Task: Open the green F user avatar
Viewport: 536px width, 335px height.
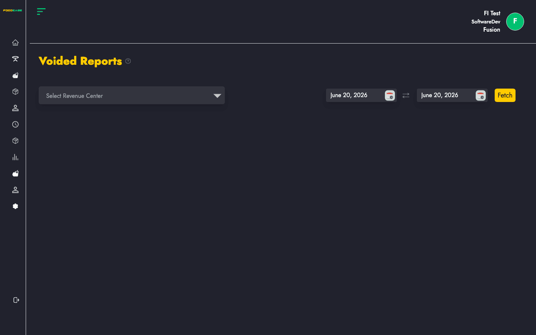Action: tap(515, 22)
